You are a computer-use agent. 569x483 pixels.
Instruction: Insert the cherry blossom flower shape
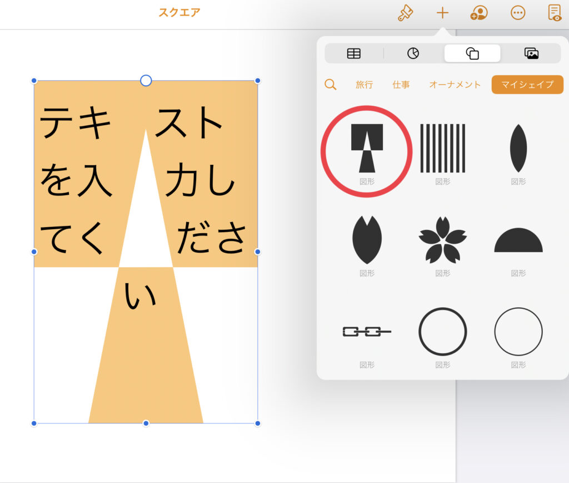click(443, 240)
